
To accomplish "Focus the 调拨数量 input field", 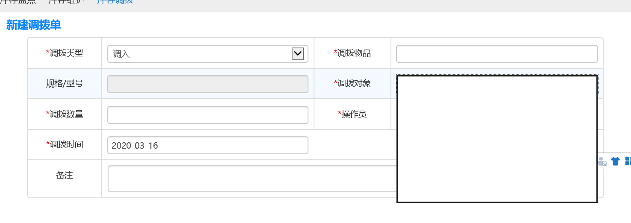I will click(208, 115).
